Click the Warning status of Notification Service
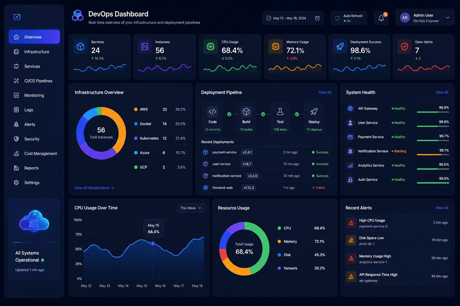Screen dimensions: 460x306 (x=399, y=151)
